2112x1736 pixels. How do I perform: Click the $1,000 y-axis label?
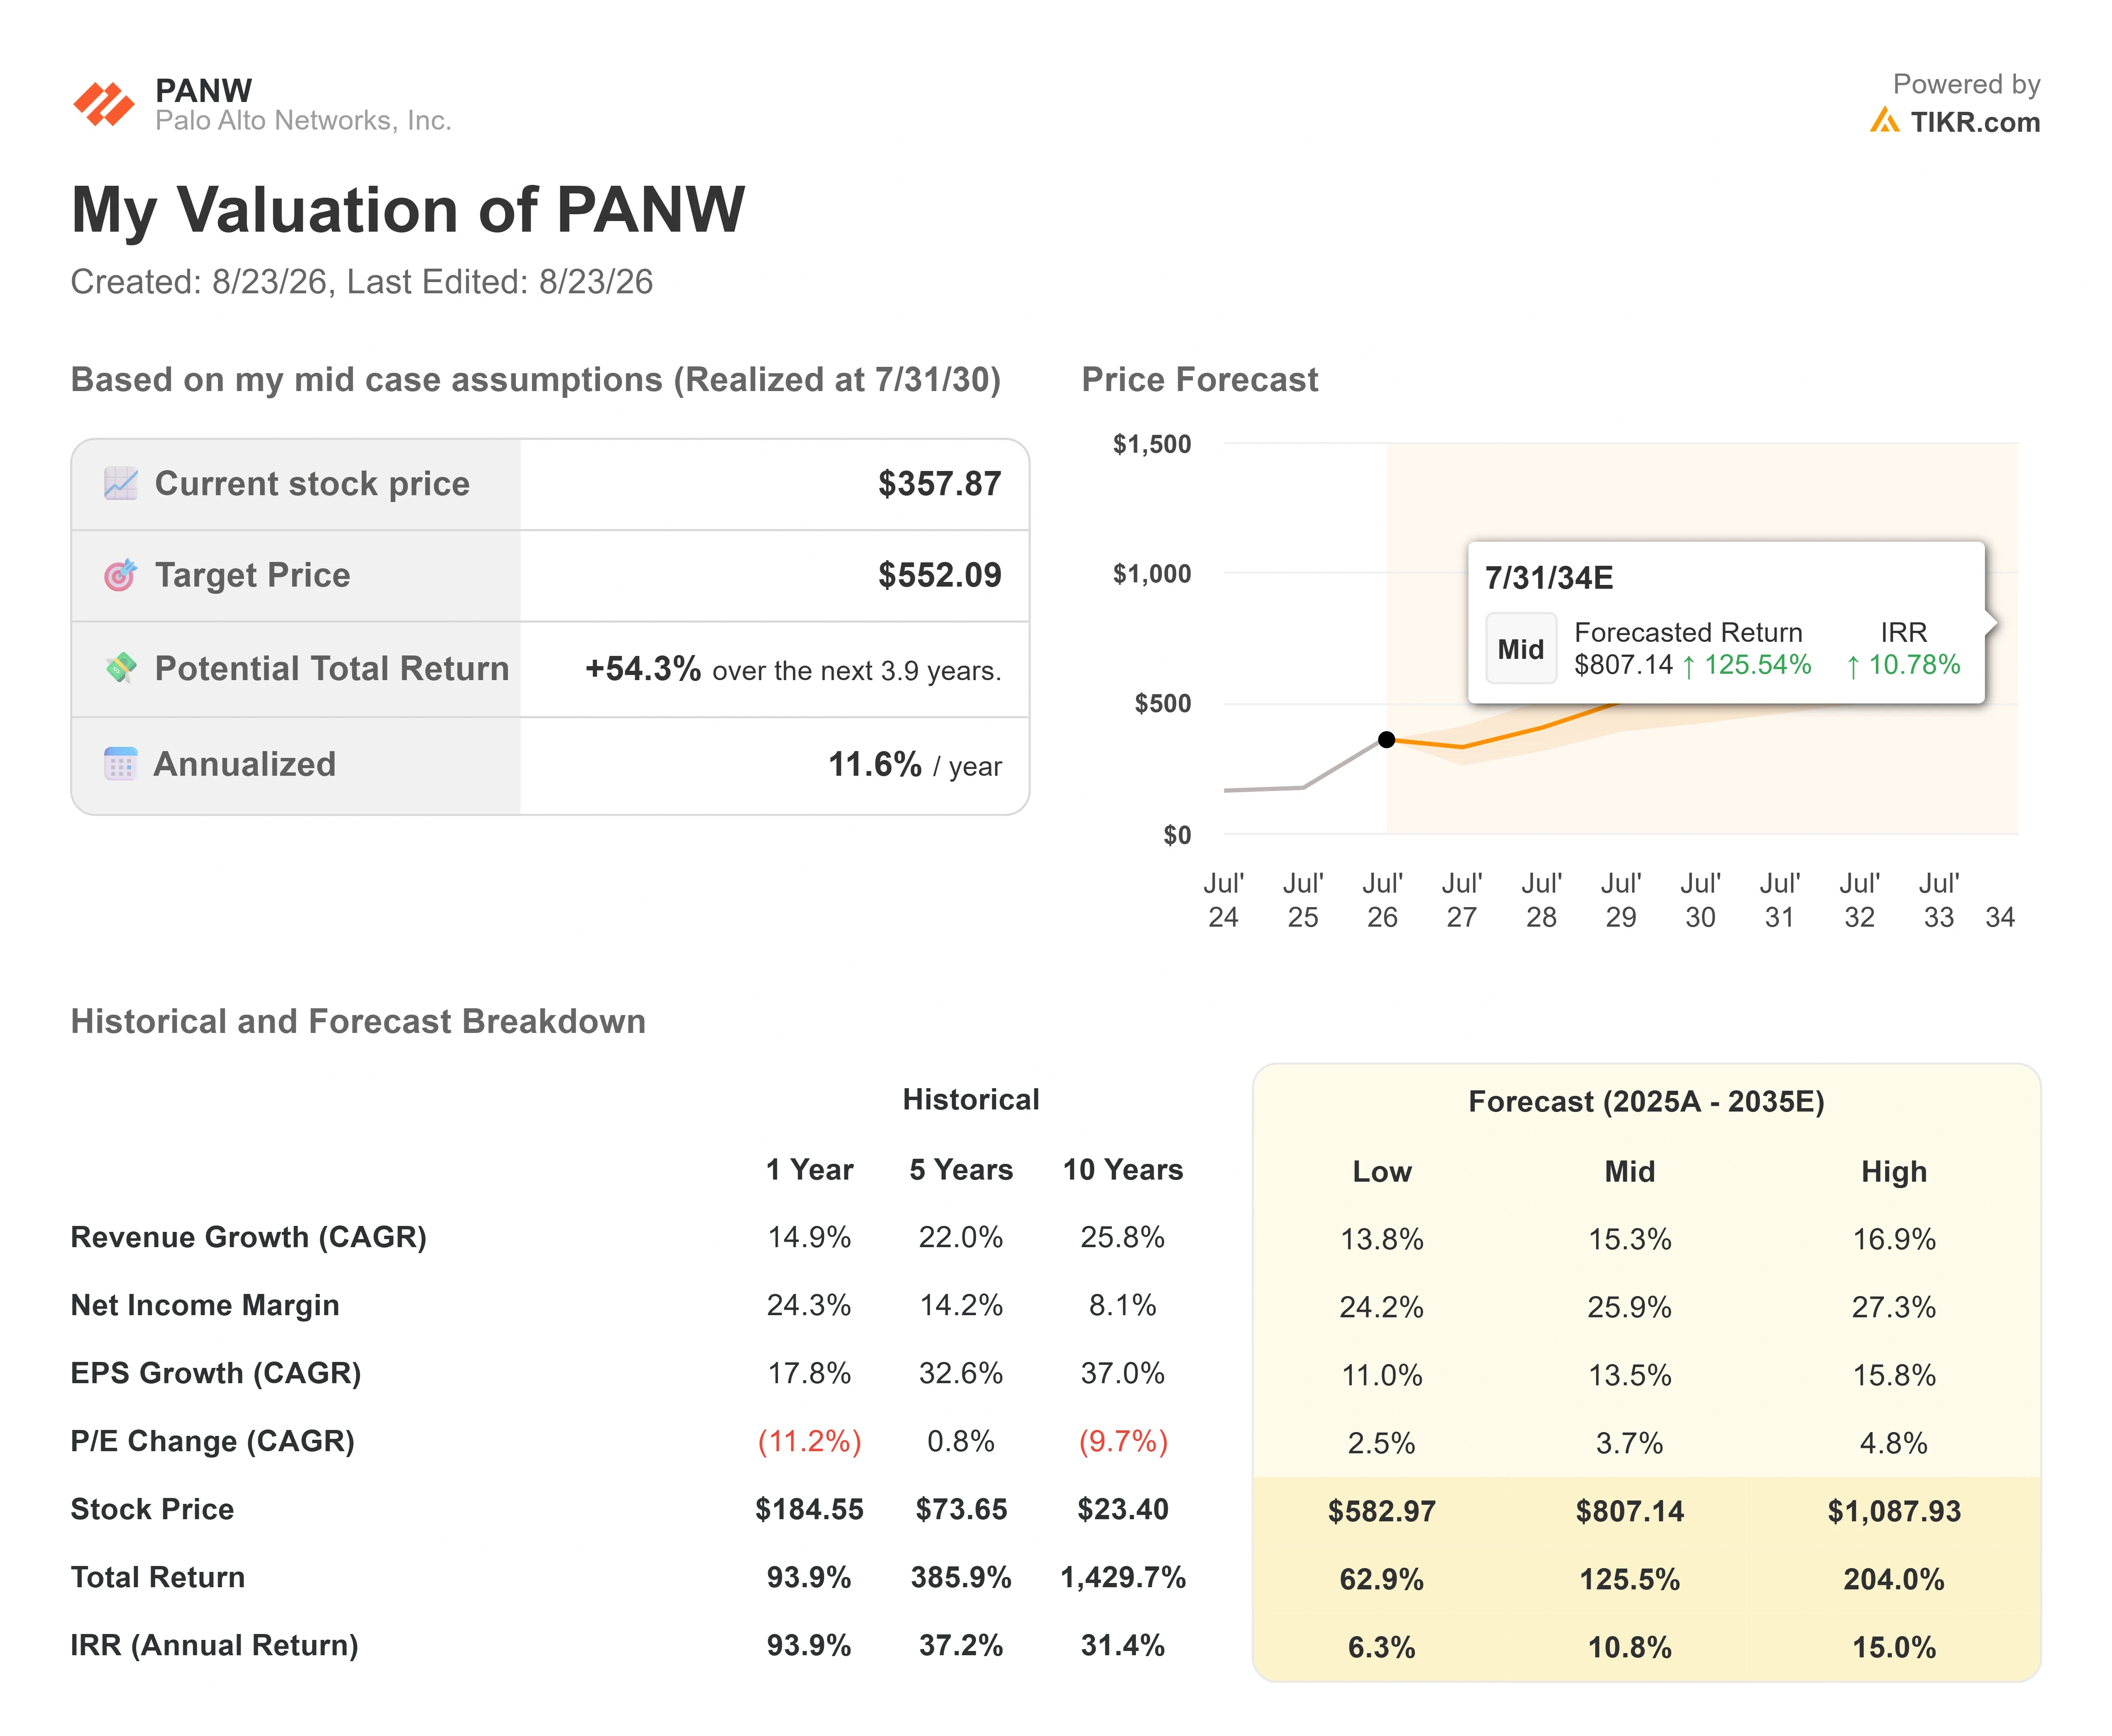click(x=1152, y=574)
